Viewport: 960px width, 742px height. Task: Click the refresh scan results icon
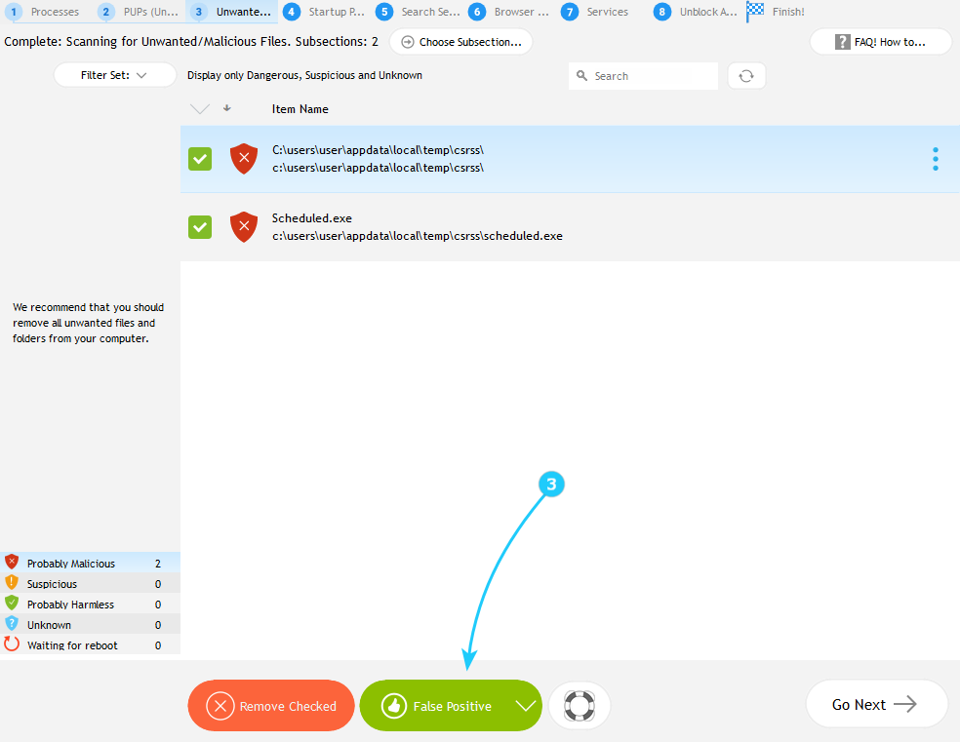(746, 76)
